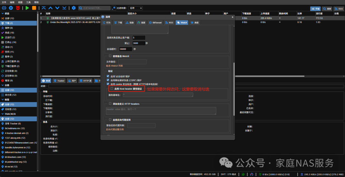Move torrent down in queue
This screenshot has height=177, width=345.
pos(57,8)
